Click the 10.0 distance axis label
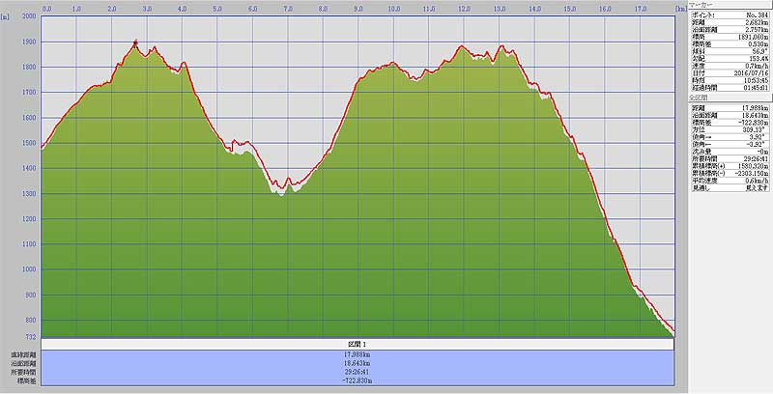Screen dimensions: 773x394 393,9
